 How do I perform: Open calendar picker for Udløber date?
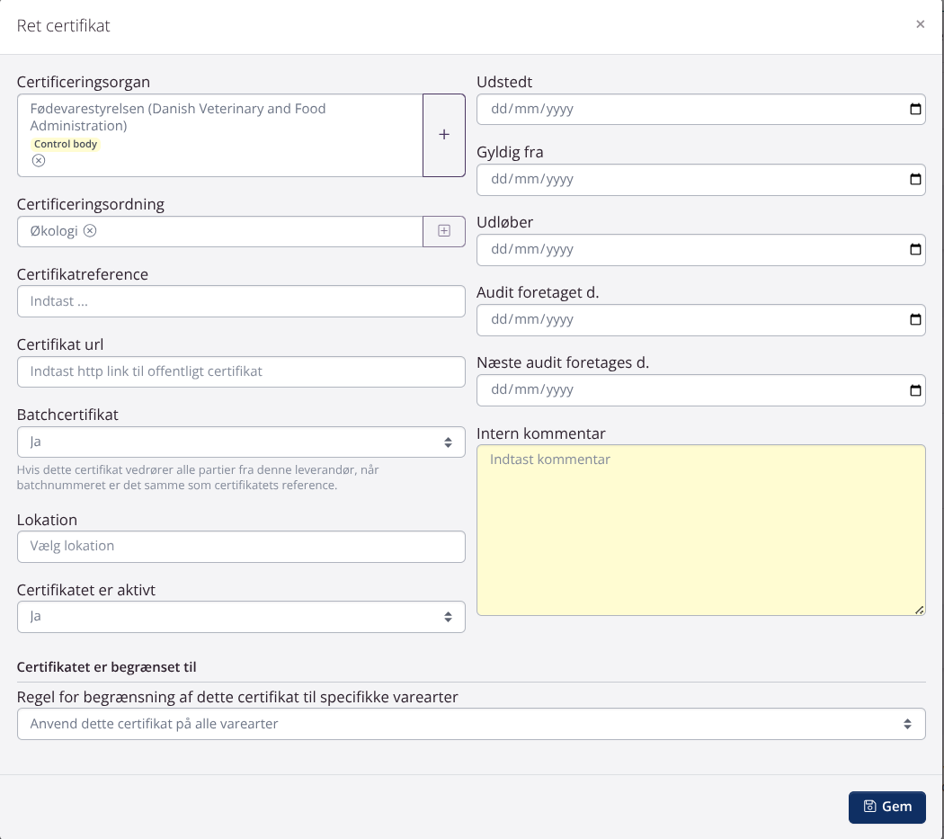(915, 250)
